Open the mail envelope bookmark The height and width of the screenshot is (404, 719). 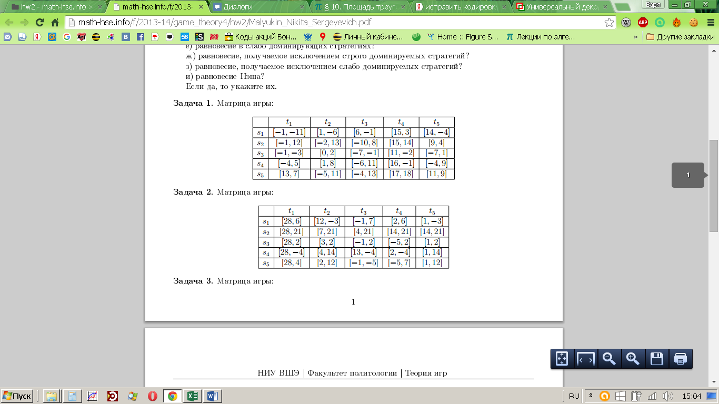tap(8, 37)
